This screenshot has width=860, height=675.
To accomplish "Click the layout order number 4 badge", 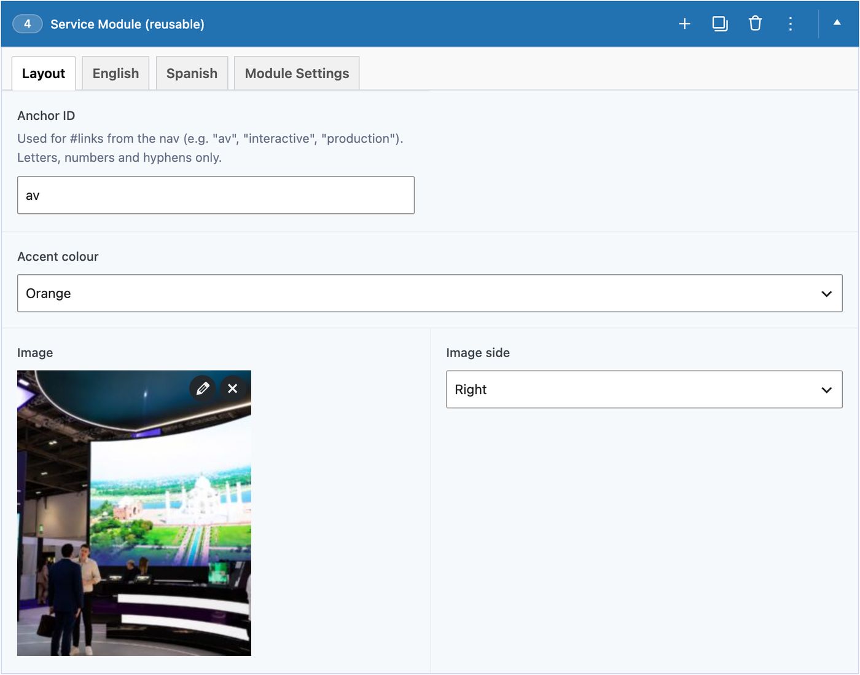I will coord(27,24).
